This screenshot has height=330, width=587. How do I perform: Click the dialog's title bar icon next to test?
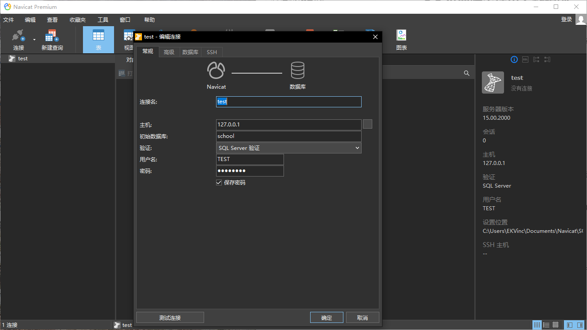(138, 37)
